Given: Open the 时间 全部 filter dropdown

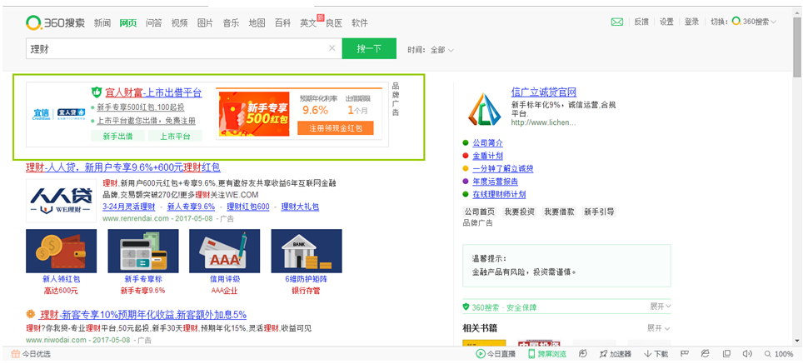Looking at the screenshot, I should (x=441, y=50).
